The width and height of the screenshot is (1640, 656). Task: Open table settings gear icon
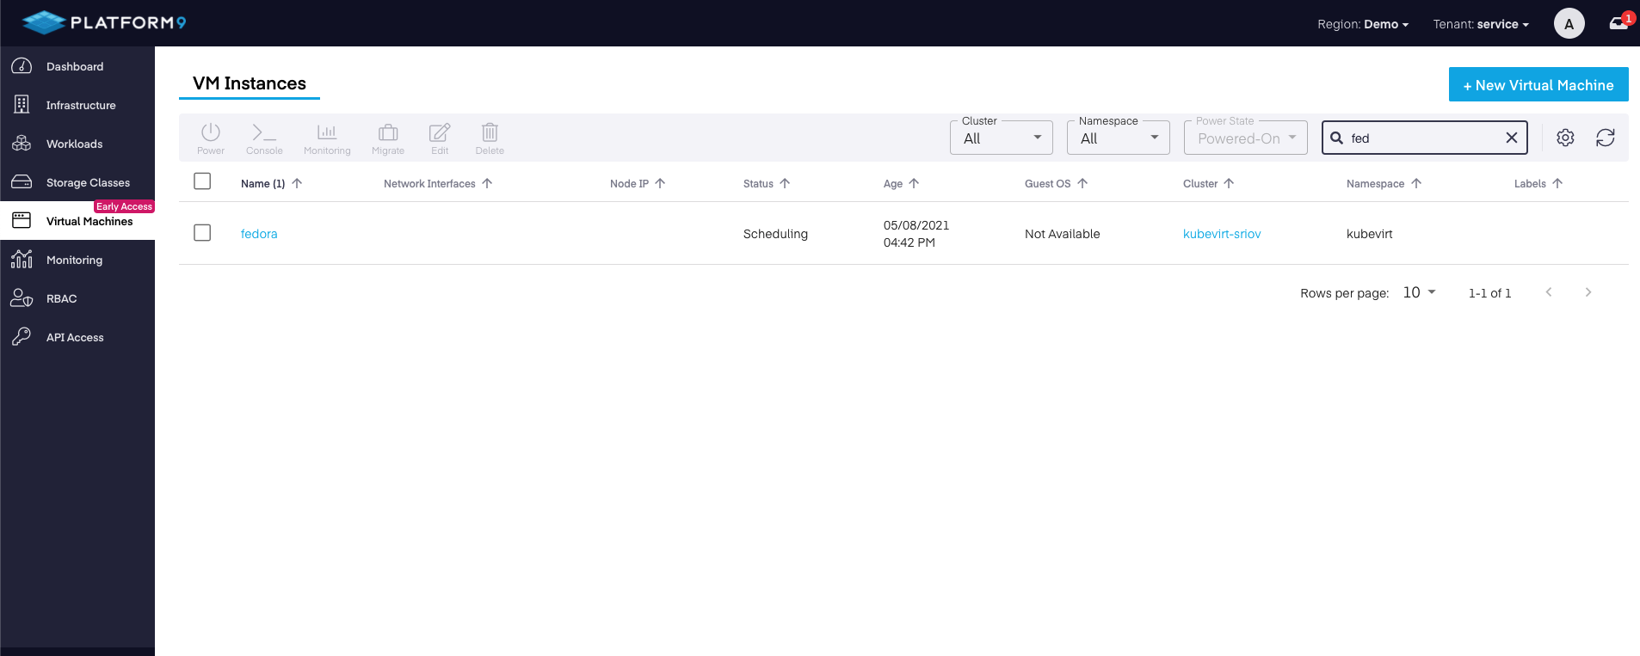(1565, 138)
